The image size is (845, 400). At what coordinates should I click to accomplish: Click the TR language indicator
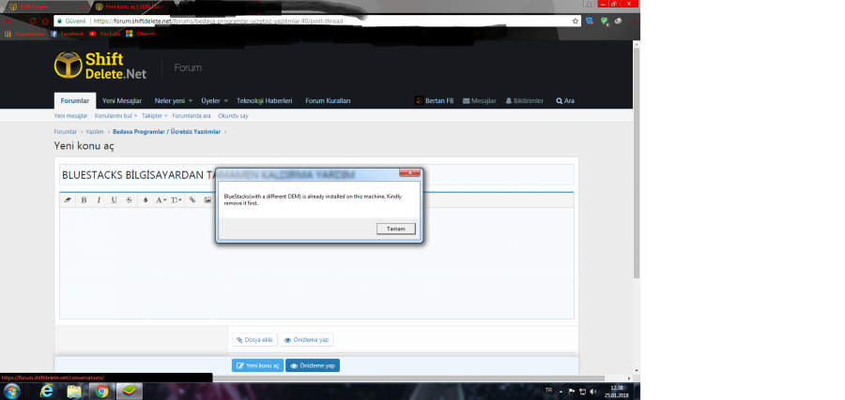coord(548,391)
